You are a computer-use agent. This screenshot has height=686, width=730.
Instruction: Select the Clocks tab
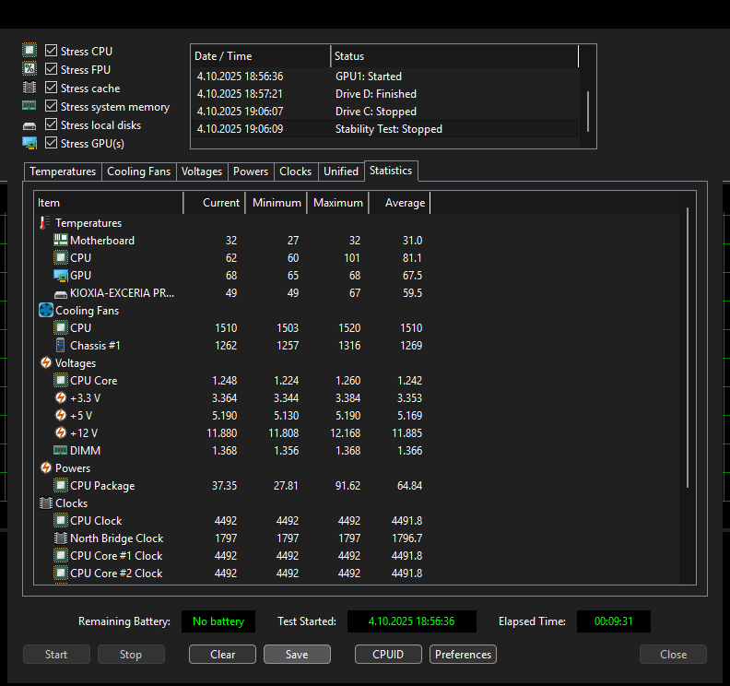click(x=296, y=171)
